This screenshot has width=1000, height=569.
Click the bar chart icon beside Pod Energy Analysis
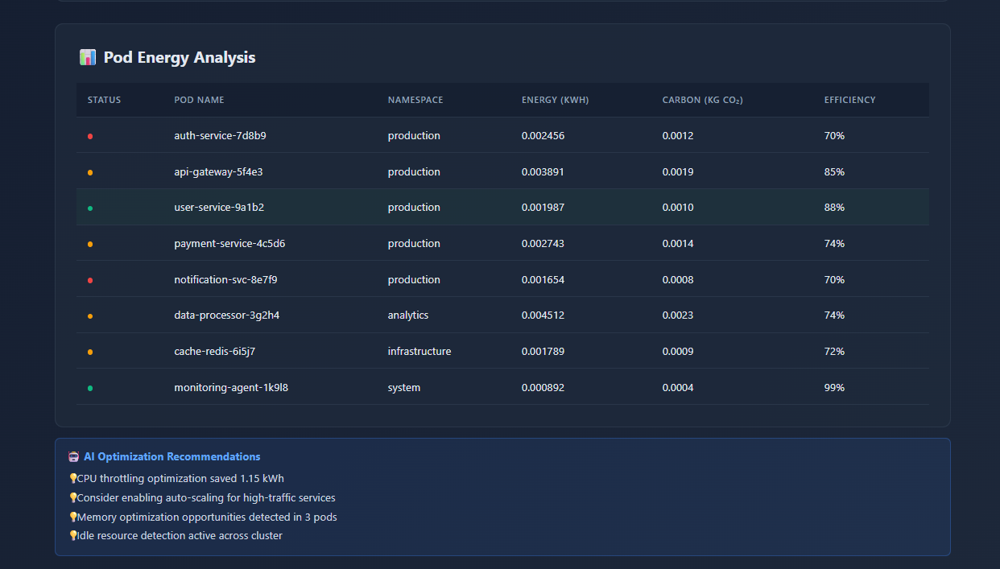point(88,57)
